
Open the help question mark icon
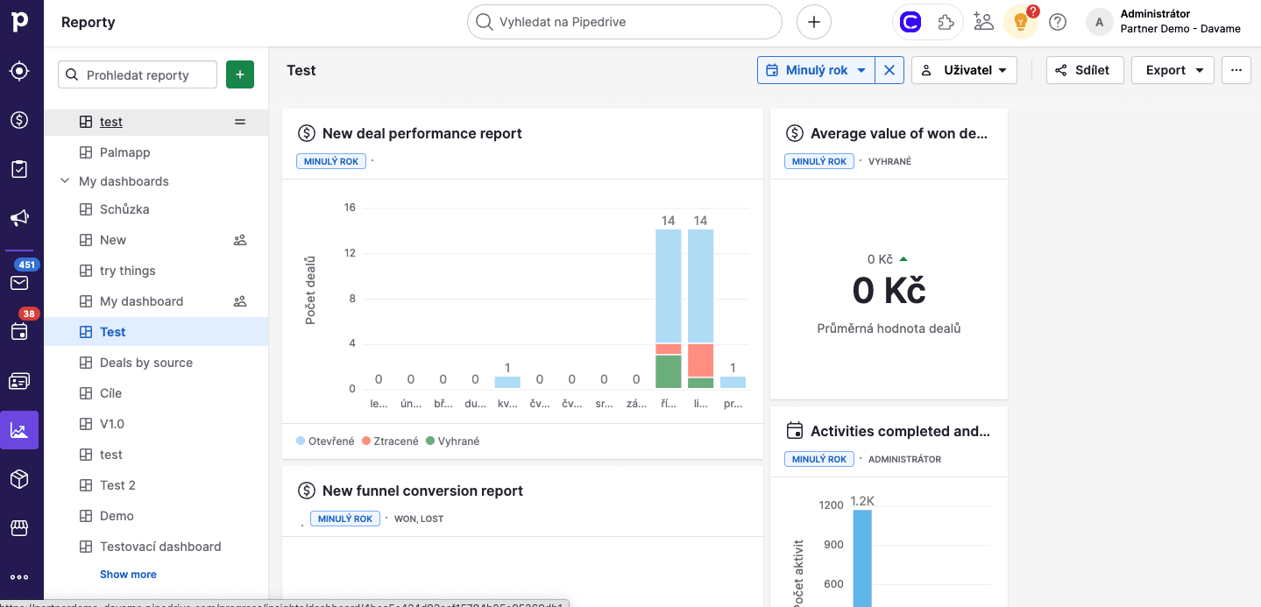click(1058, 22)
